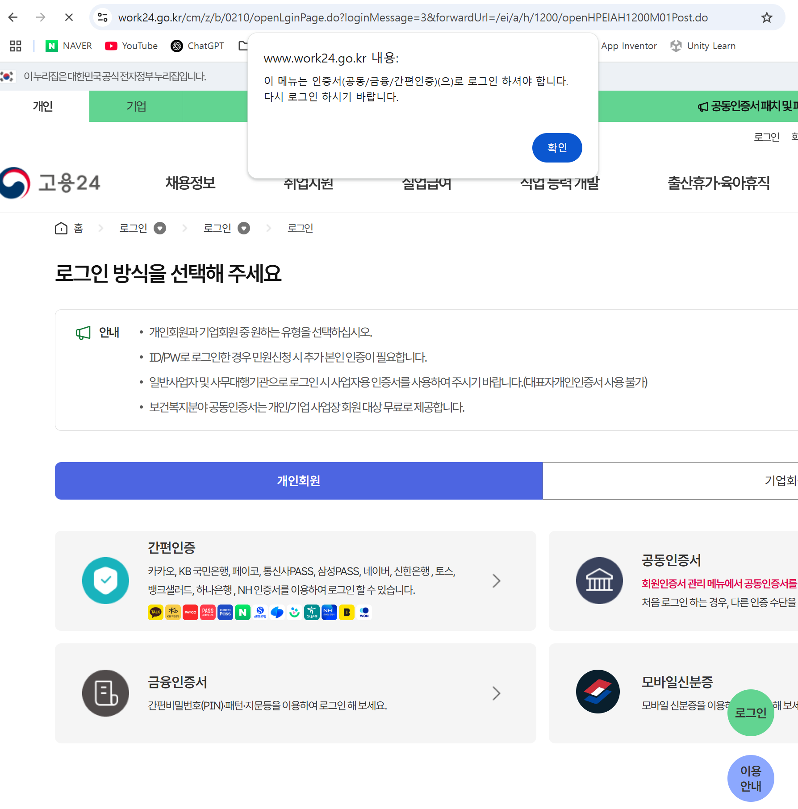
Task: Select the KakaoTalk simple authentication icon
Action: click(155, 612)
